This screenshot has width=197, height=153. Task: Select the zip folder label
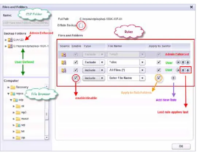[x=23, y=138]
